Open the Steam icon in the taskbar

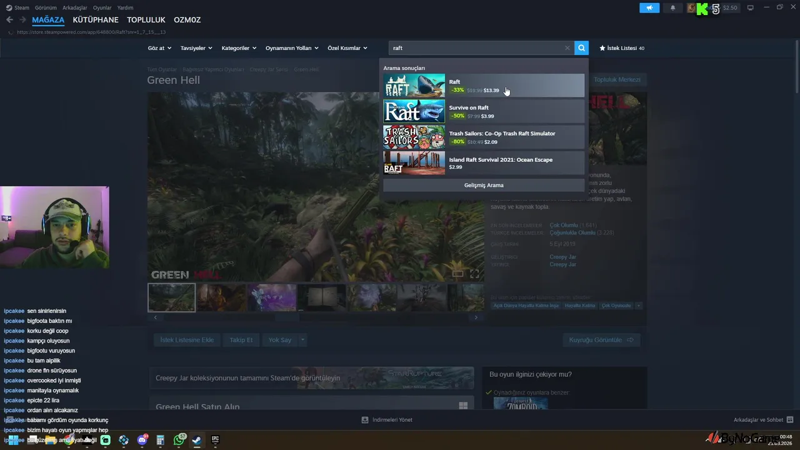(196, 440)
